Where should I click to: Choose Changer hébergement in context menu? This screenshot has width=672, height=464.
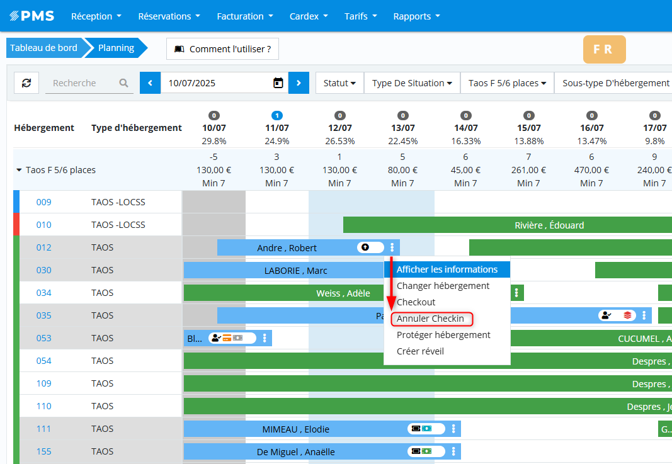pos(443,286)
